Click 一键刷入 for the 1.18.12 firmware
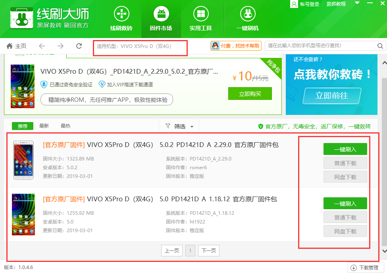 coord(345,204)
